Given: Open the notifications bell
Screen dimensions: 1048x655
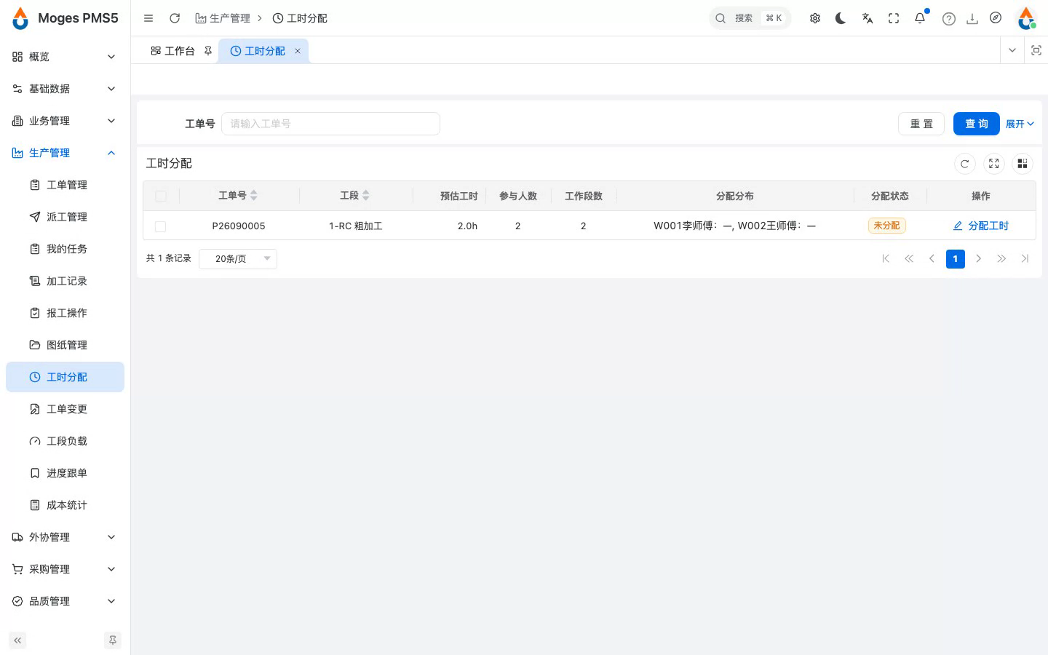Looking at the screenshot, I should coord(920,18).
